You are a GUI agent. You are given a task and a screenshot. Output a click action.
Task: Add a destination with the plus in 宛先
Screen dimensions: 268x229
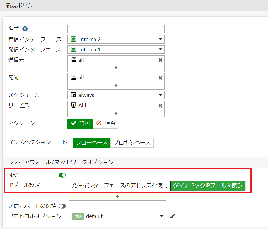point(116,85)
